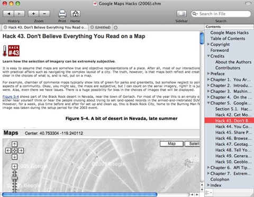Close the Untitled tab
Screen dimensions: 254x197
click(x=92, y=27)
